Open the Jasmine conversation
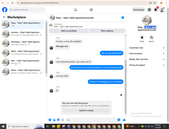Viewport: 169px width, 129px height. [x=23, y=34]
